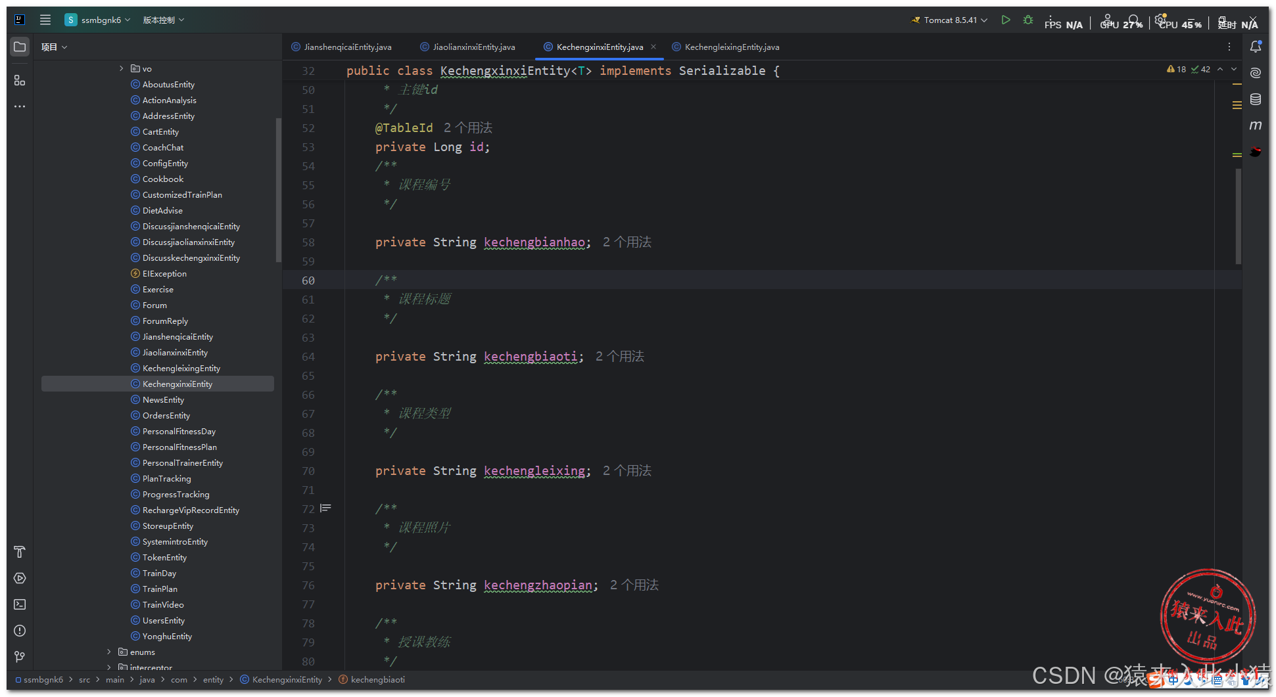The height and width of the screenshot is (697, 1276).
Task: Debug the Tomcat configuration
Action: point(1028,20)
